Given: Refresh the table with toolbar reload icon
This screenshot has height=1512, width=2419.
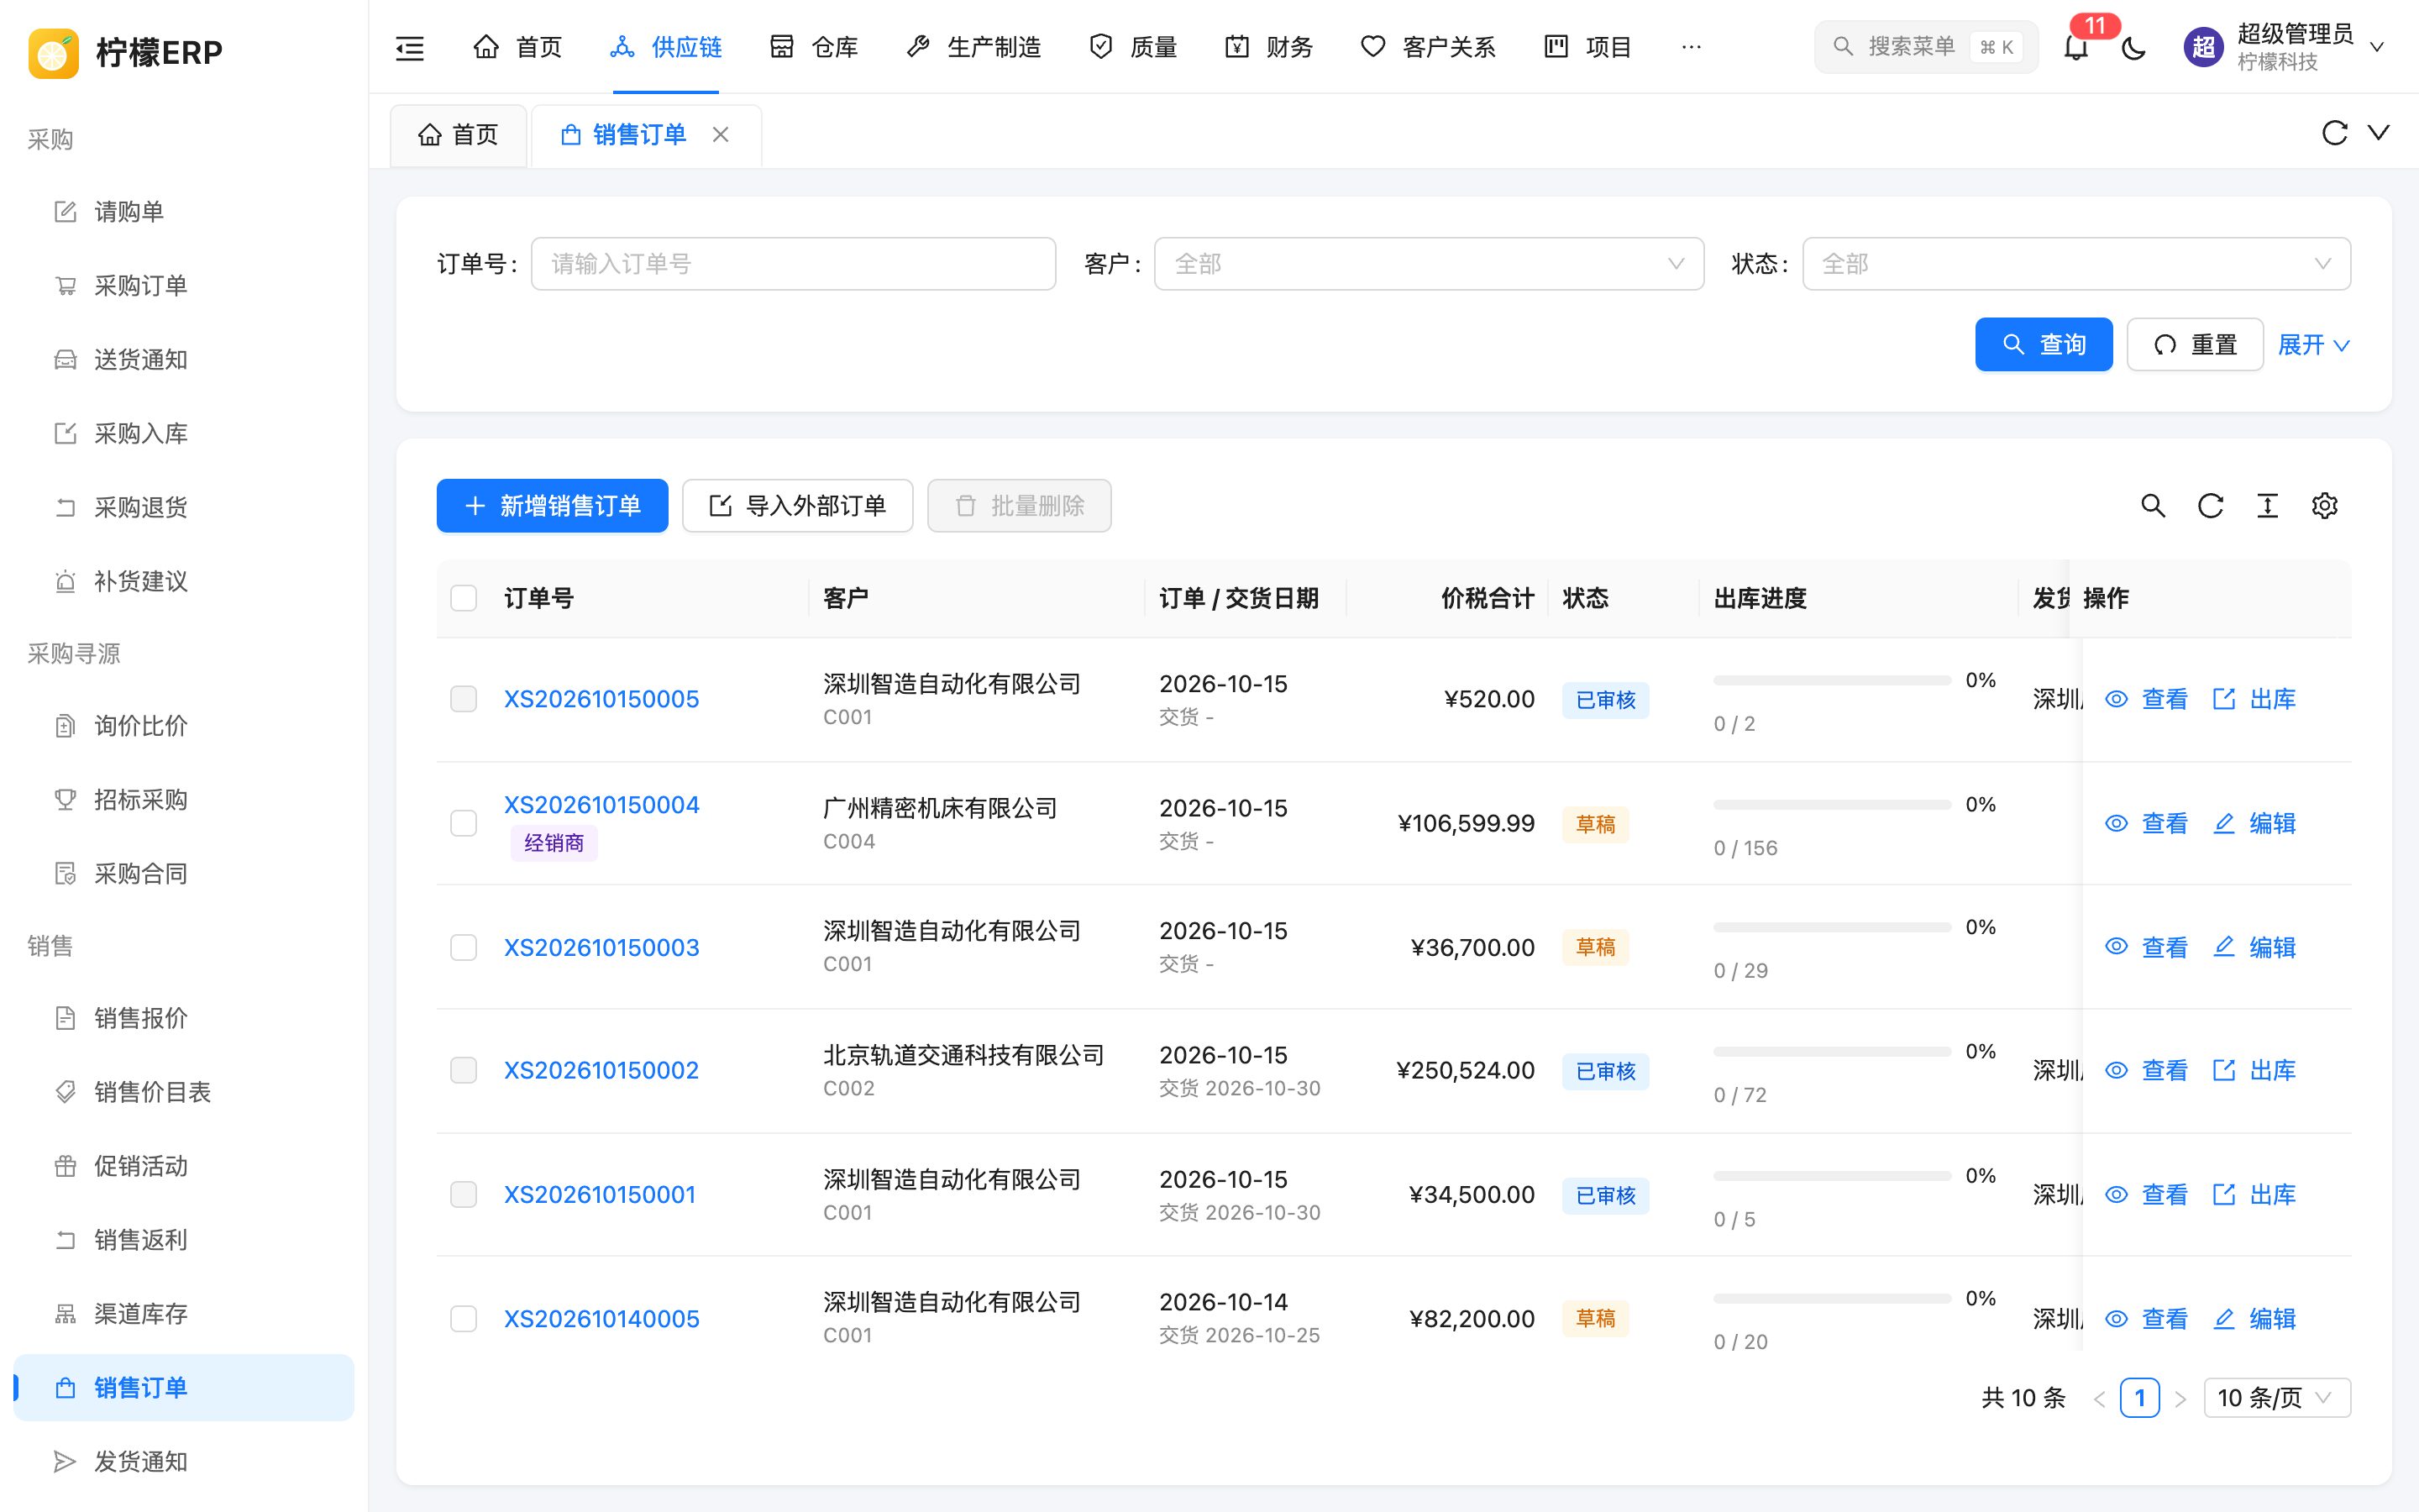Looking at the screenshot, I should coord(2210,506).
